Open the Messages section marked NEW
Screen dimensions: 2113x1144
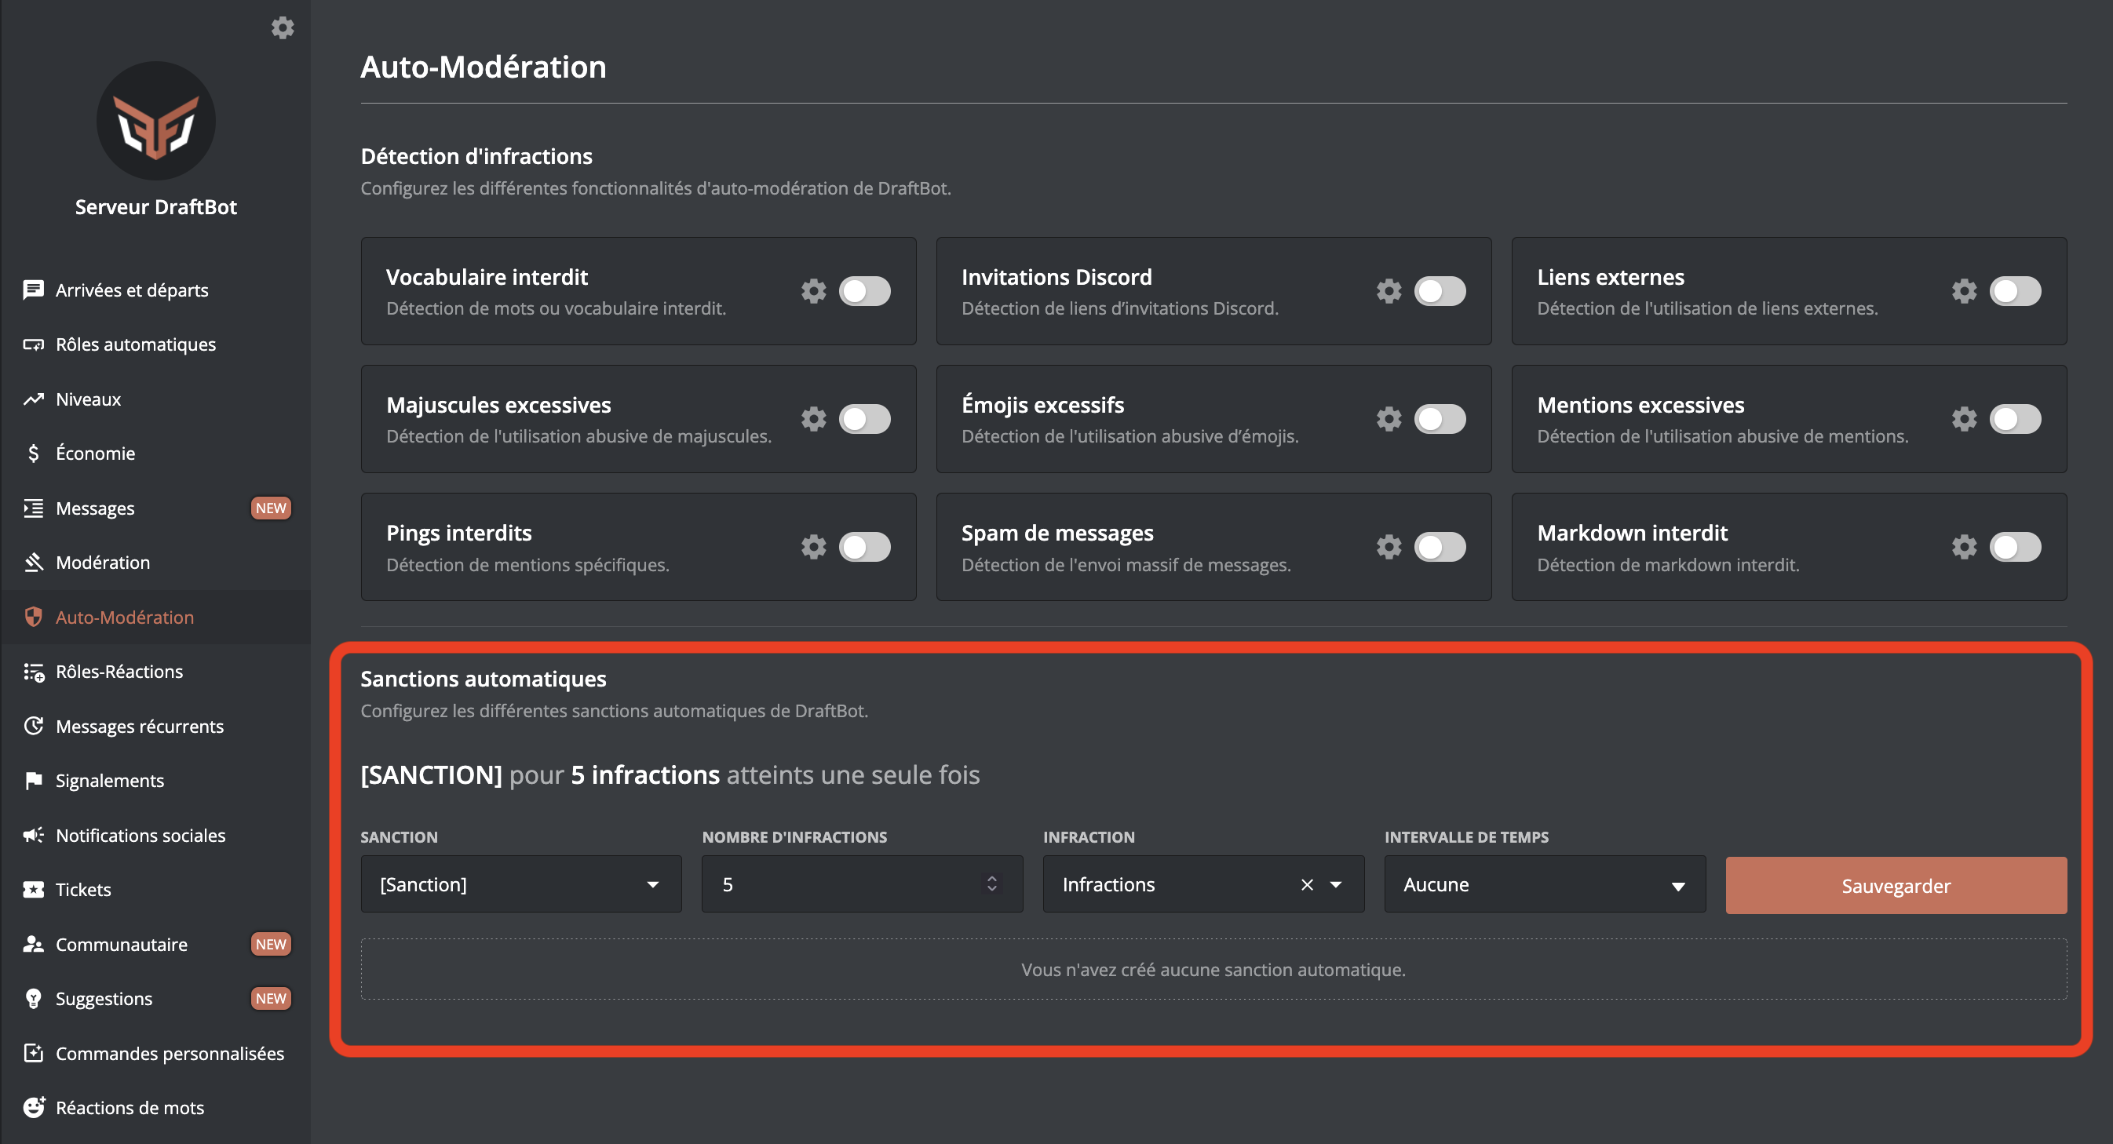pos(95,508)
